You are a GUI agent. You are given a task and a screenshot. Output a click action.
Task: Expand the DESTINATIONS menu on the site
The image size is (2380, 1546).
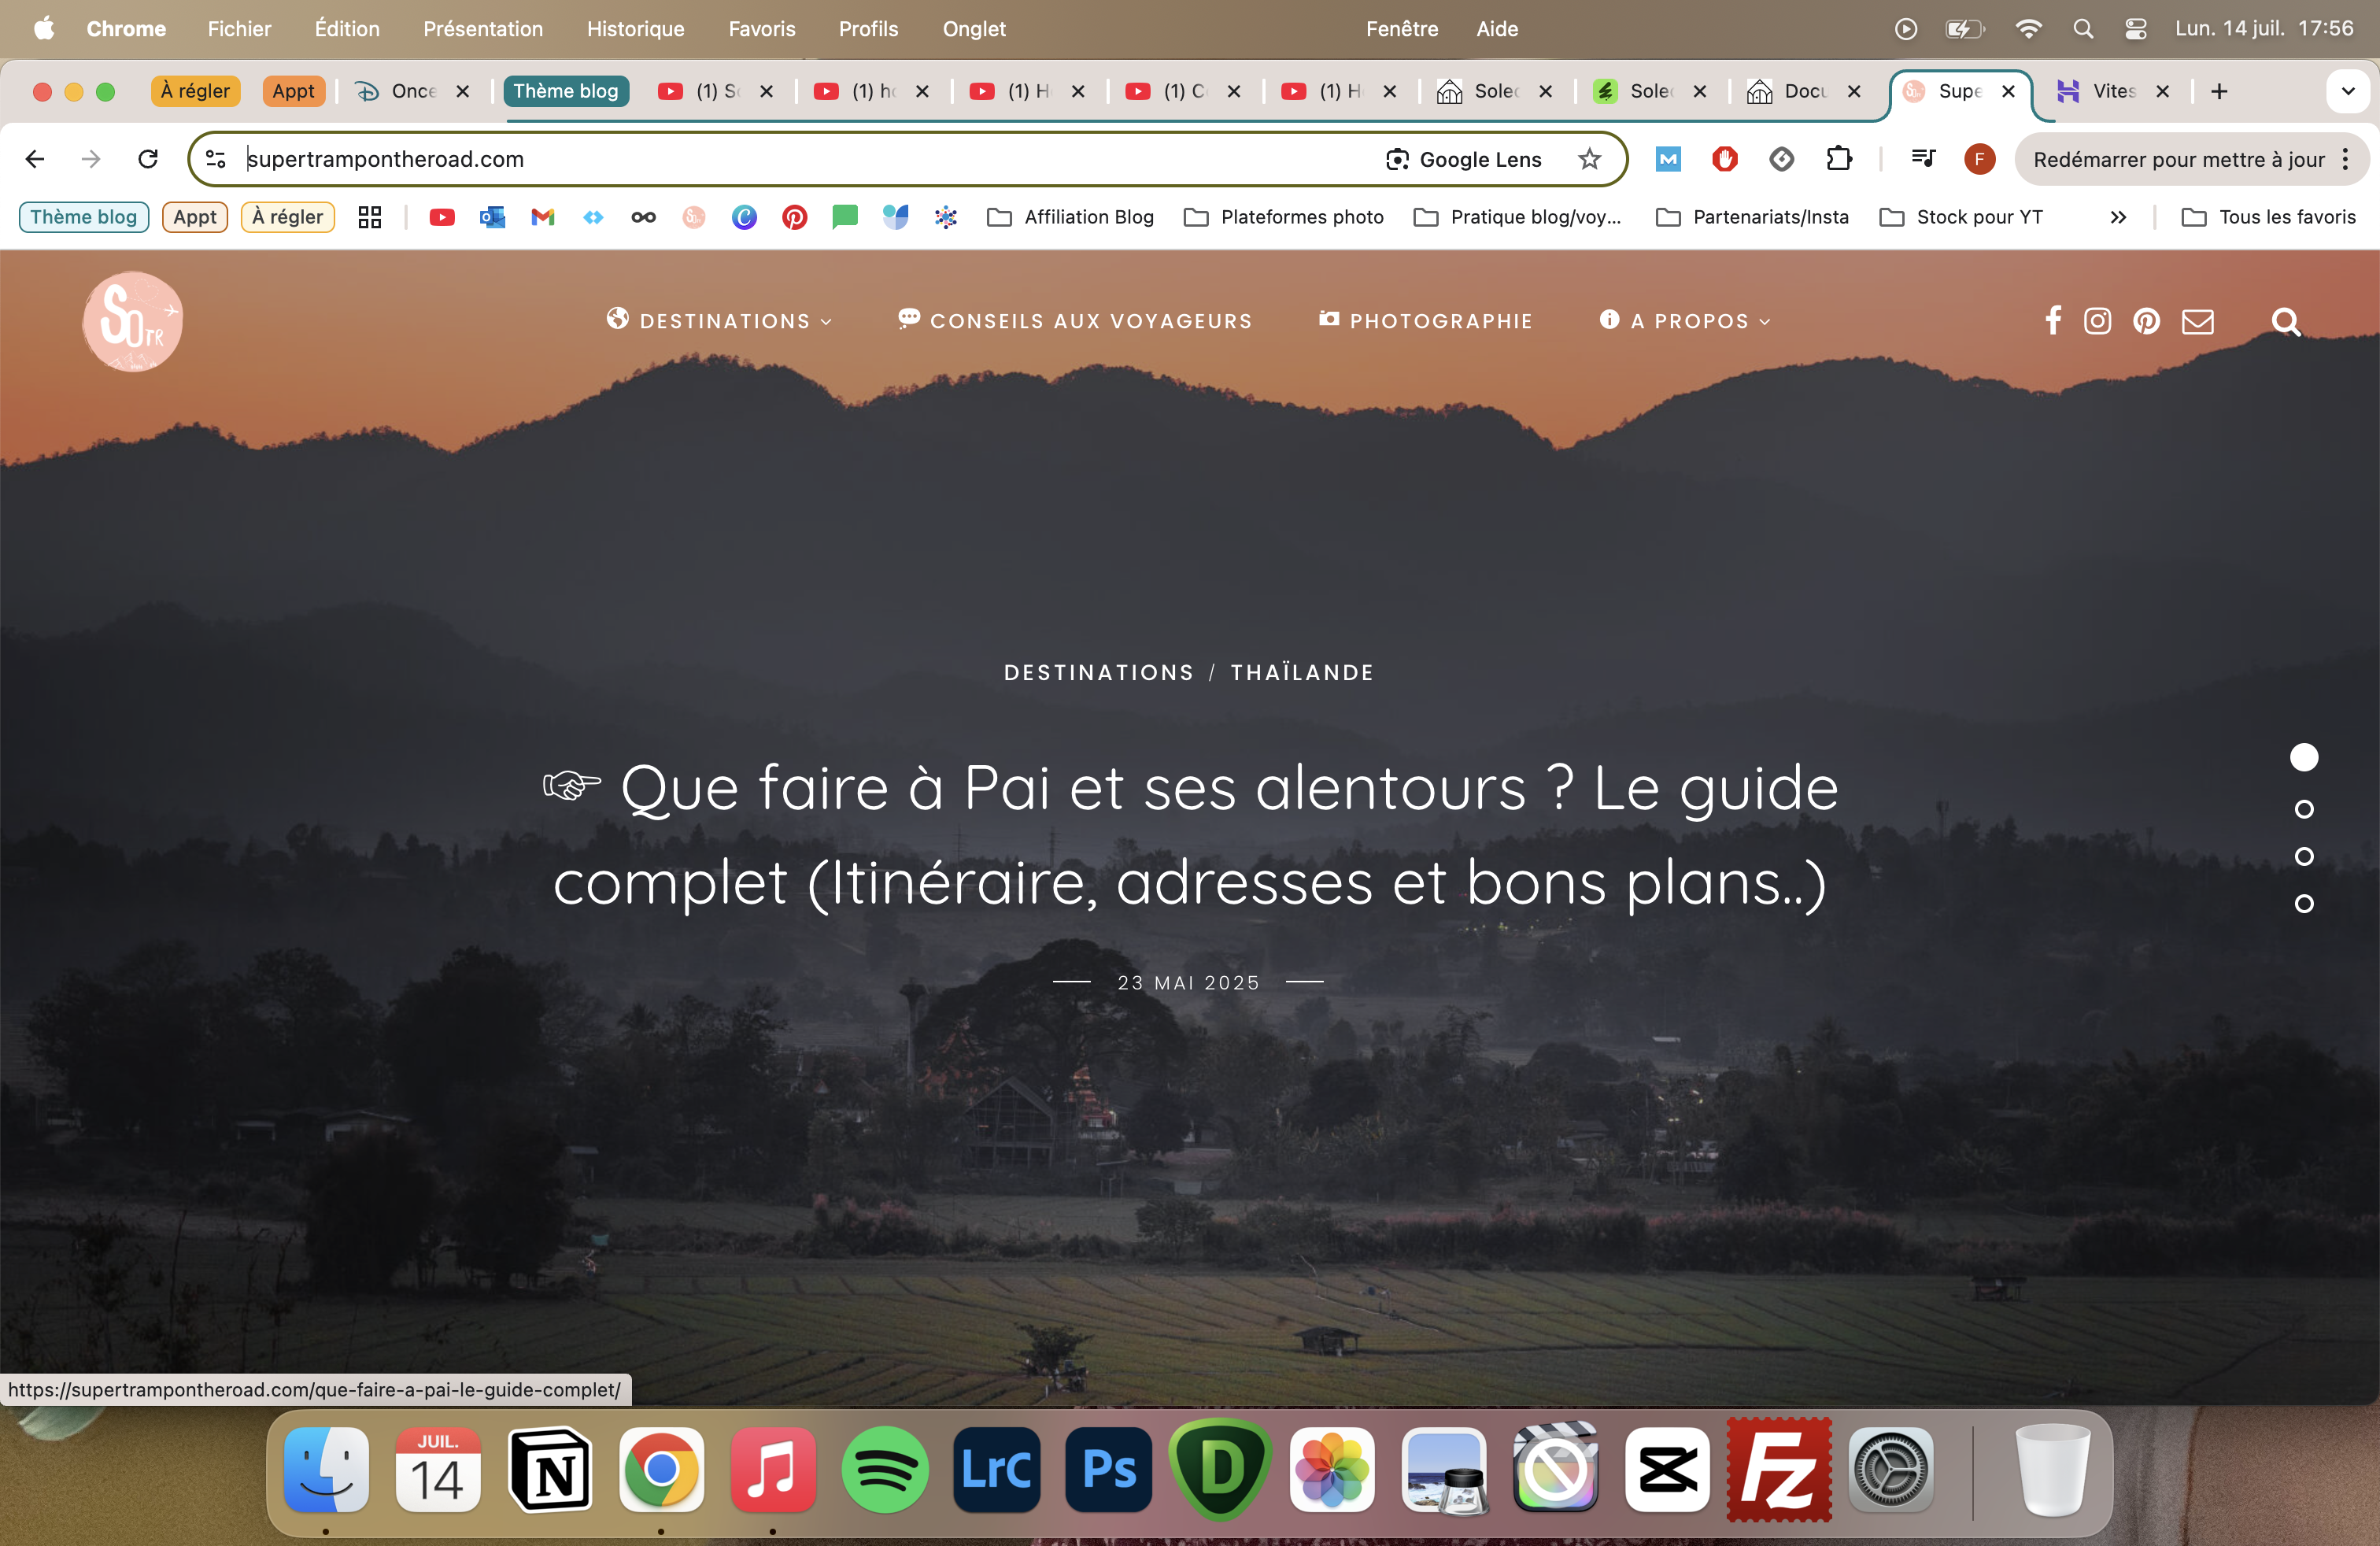[x=720, y=321]
